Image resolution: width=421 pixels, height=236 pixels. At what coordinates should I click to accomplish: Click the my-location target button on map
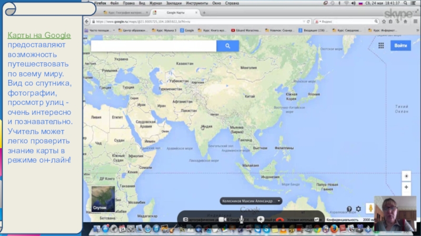tap(406, 176)
